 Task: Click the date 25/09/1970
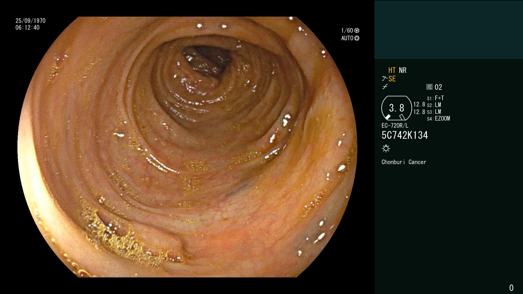pyautogui.click(x=31, y=21)
